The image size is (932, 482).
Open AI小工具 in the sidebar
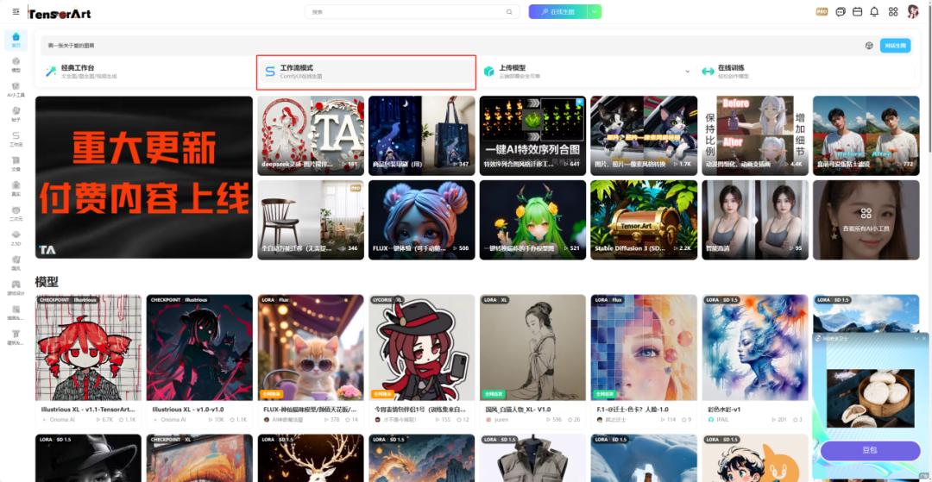click(16, 90)
